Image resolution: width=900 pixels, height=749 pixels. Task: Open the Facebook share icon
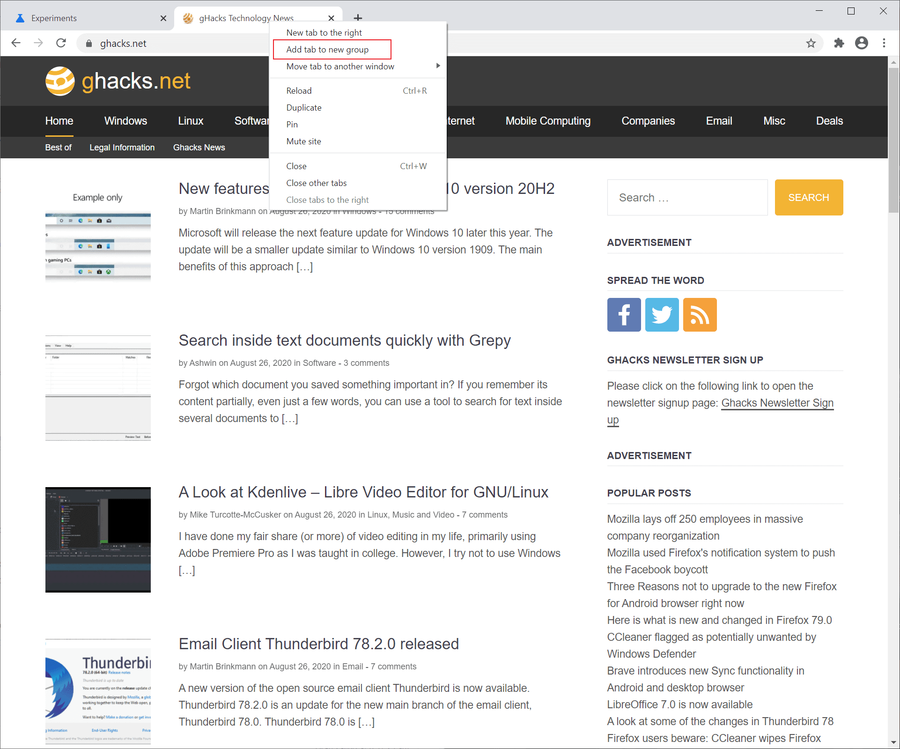[x=624, y=314]
